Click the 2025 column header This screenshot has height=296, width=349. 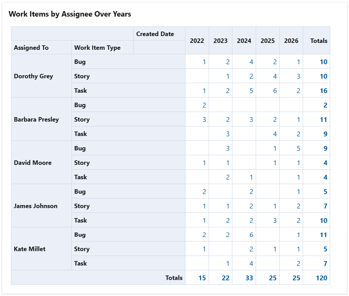point(267,41)
